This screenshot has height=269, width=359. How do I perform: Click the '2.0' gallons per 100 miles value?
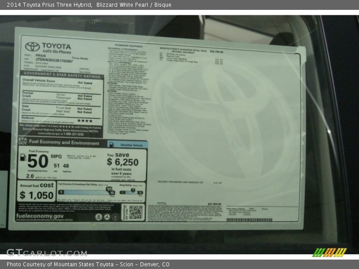tap(30, 176)
